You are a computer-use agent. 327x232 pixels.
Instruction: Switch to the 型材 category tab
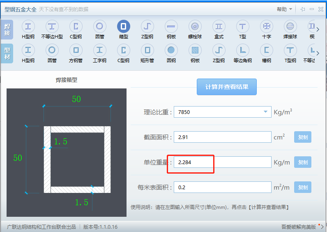[7, 53]
